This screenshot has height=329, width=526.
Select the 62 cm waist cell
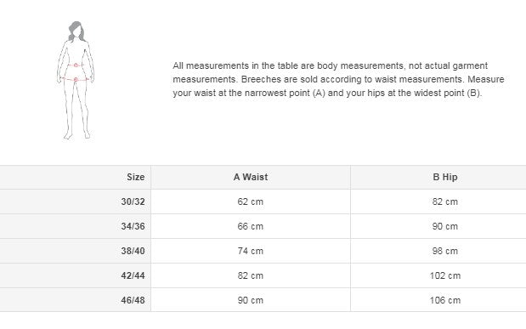251,201
